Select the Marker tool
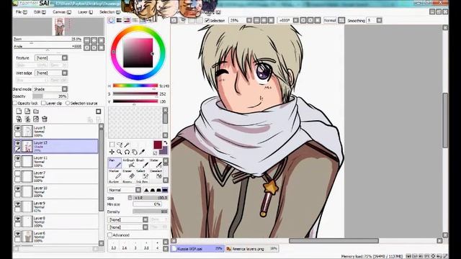Screen dimensions: 461x259 pos(115,174)
